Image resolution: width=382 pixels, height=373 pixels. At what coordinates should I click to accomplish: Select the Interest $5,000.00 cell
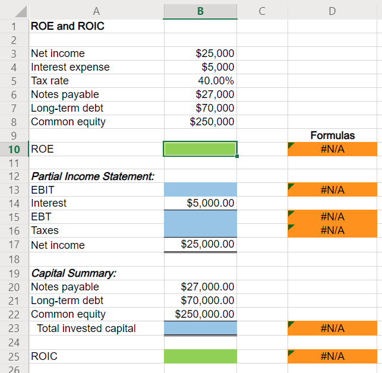pos(200,203)
